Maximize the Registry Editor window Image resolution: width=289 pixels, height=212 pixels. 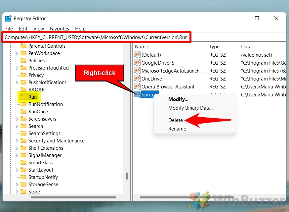coord(257,18)
